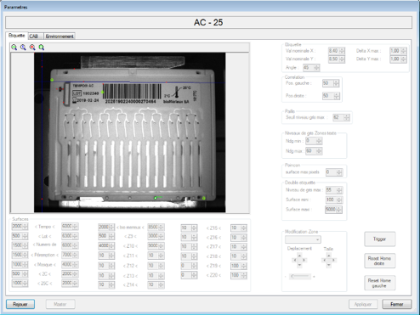Move zone down with Deplacement arrow
Image resolution: width=420 pixels, height=315 pixels.
click(x=299, y=265)
